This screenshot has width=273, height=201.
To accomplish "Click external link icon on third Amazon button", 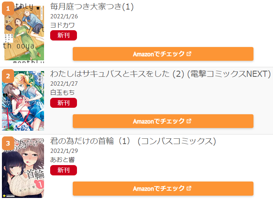I will coord(189,188).
